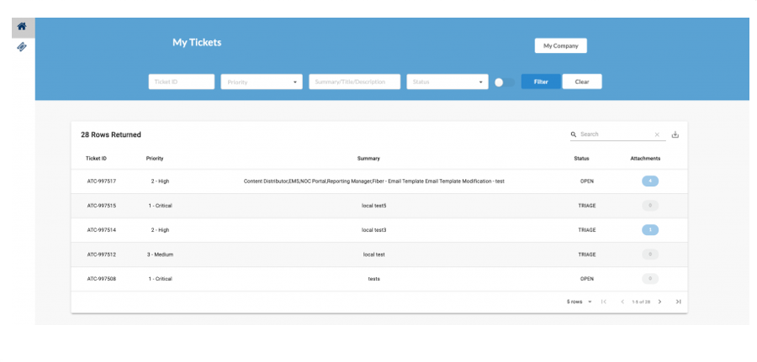The height and width of the screenshot is (362, 757).
Task: Go to the previous page of tickets
Action: [622, 302]
